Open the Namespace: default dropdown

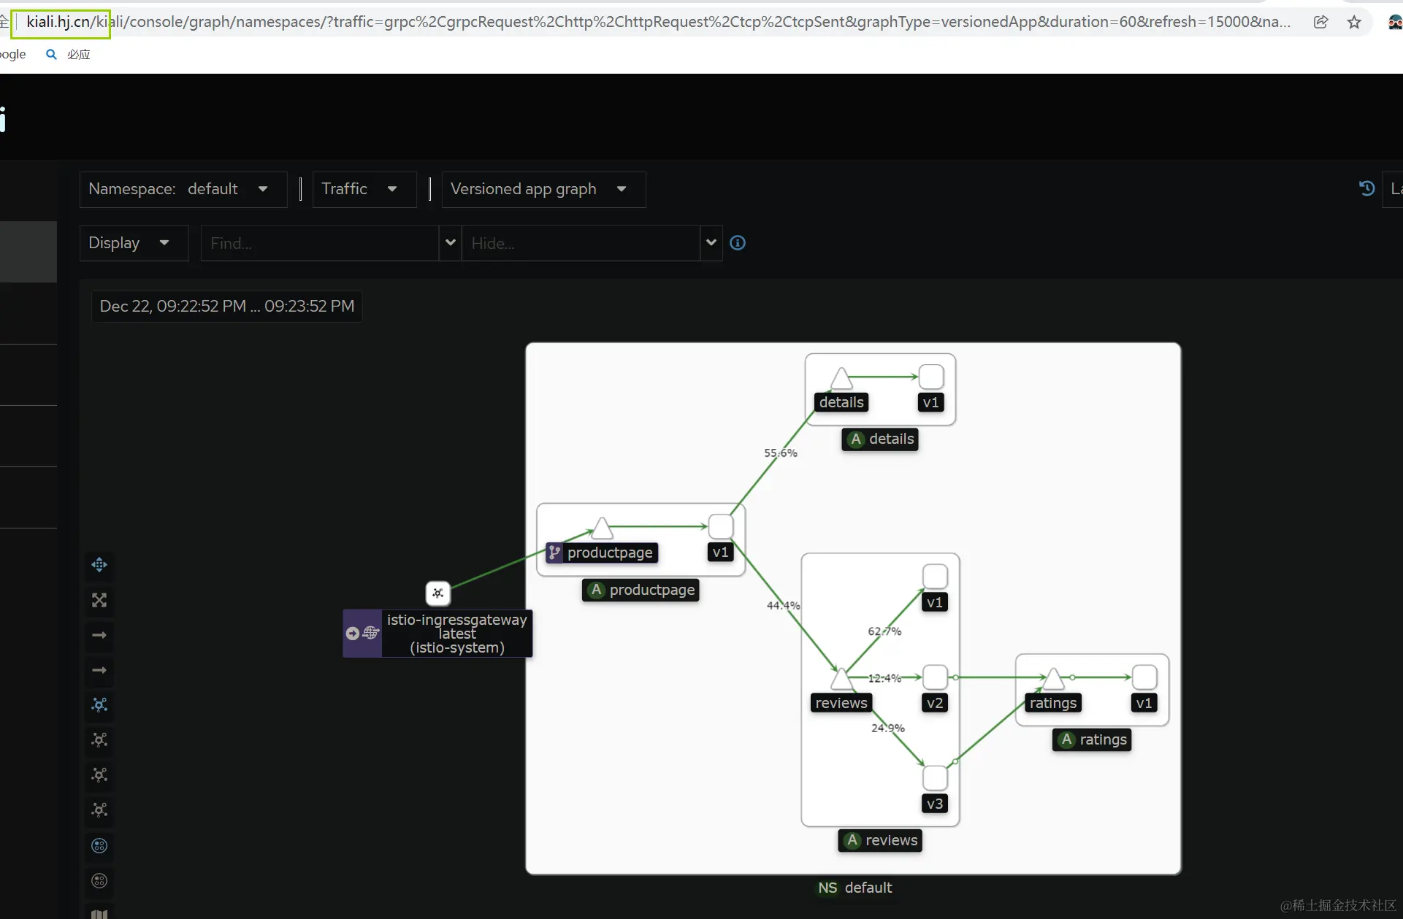click(x=183, y=189)
